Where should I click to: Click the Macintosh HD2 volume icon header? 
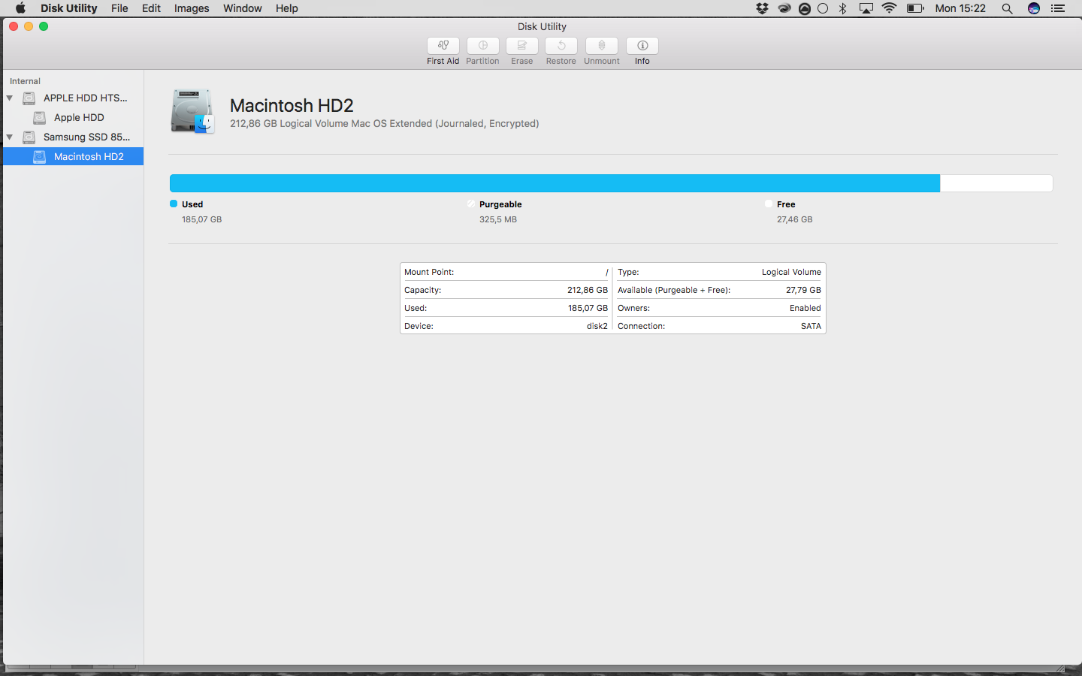192,111
